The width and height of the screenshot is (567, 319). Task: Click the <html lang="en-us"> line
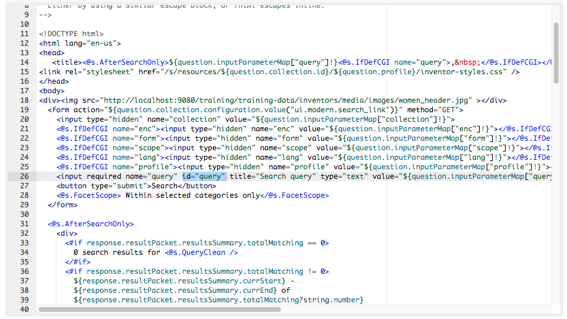[80, 43]
